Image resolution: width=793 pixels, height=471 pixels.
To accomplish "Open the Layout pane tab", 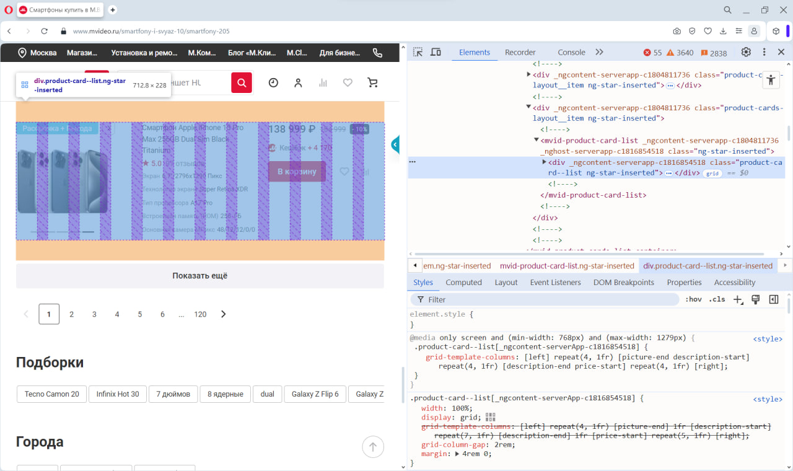I will click(x=506, y=282).
